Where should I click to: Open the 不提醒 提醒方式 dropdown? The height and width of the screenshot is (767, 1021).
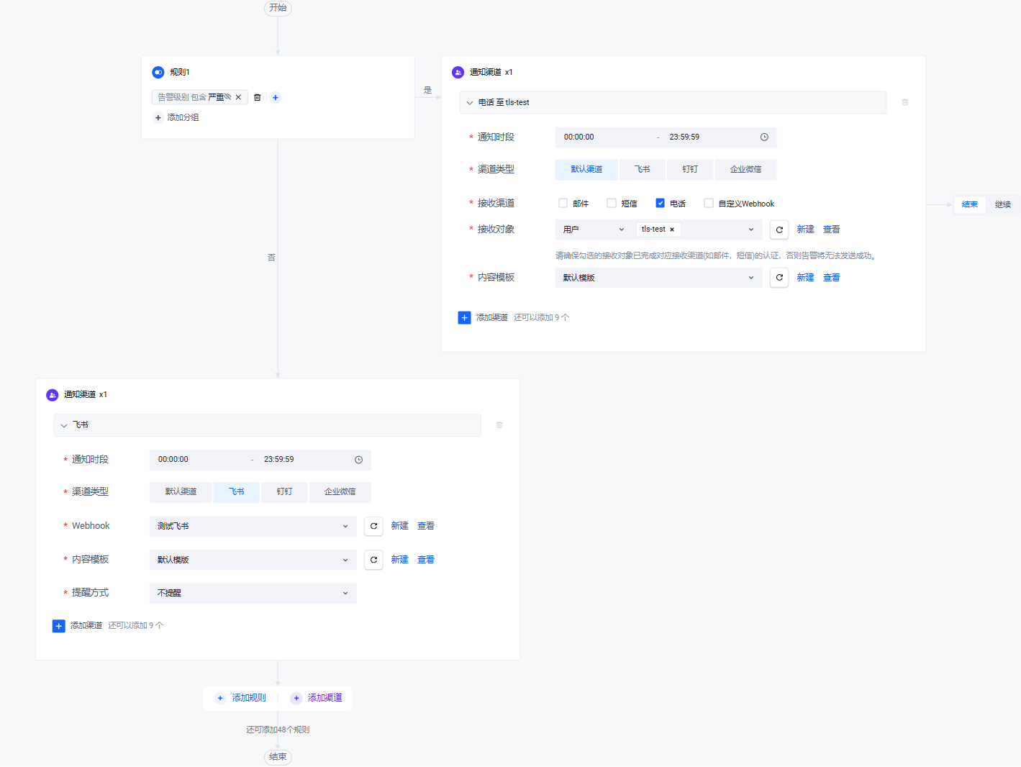pyautogui.click(x=253, y=593)
